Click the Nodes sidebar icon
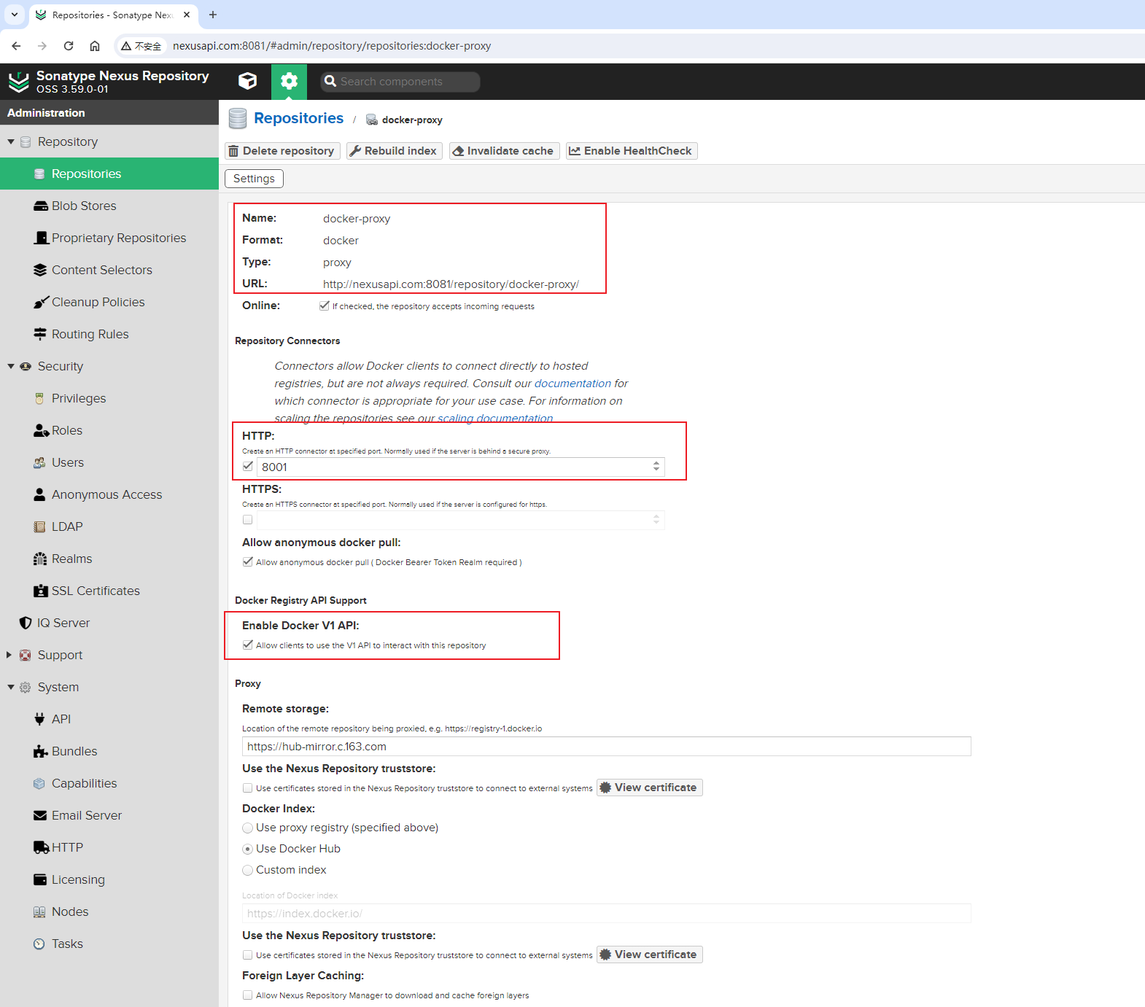The width and height of the screenshot is (1145, 1007). click(x=39, y=911)
